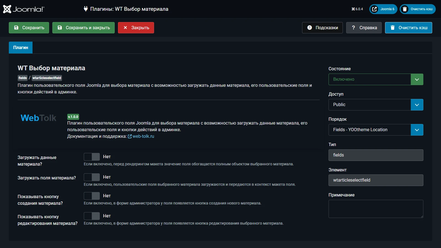Enable 'Загружать поля материала?' switch
Viewport: 441px width, 248px height.
[92, 177]
